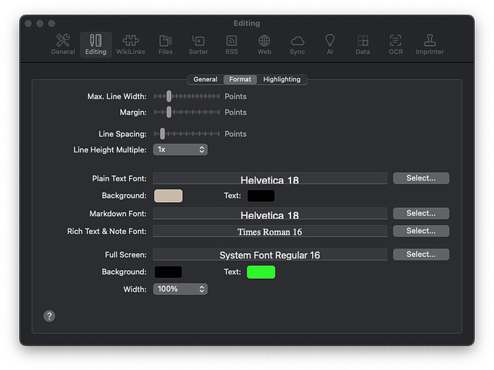Open the OCR preferences icon

coord(395,44)
